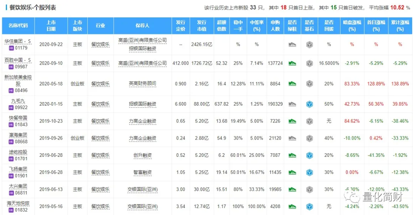Click the 128.89% first-day gain cell
This screenshot has width=416, height=215.
click(376, 84)
